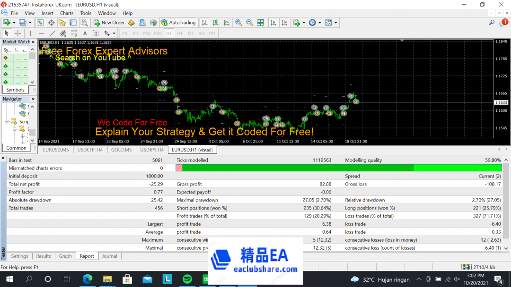Click the Symbols tab in Market Watch
The width and height of the screenshot is (511, 287).
tap(15, 90)
